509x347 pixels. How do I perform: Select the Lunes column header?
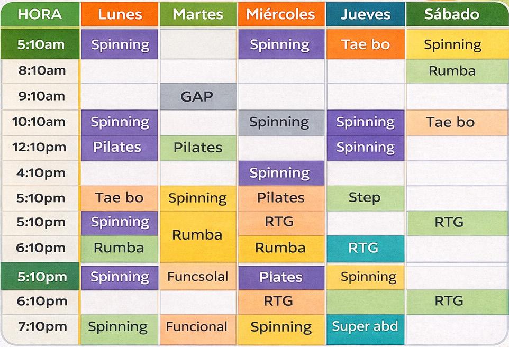[120, 14]
